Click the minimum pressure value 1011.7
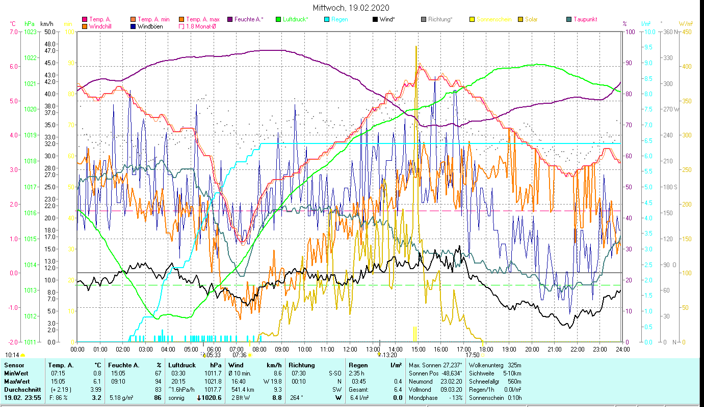The image size is (704, 407). pyautogui.click(x=213, y=373)
